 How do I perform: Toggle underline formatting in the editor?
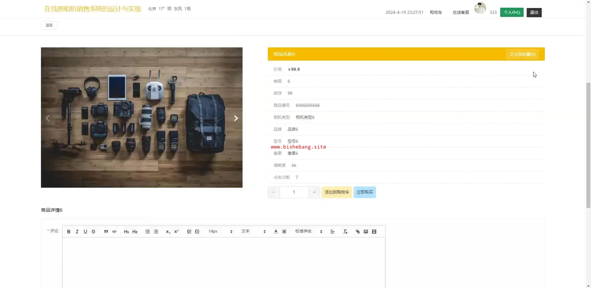point(85,232)
